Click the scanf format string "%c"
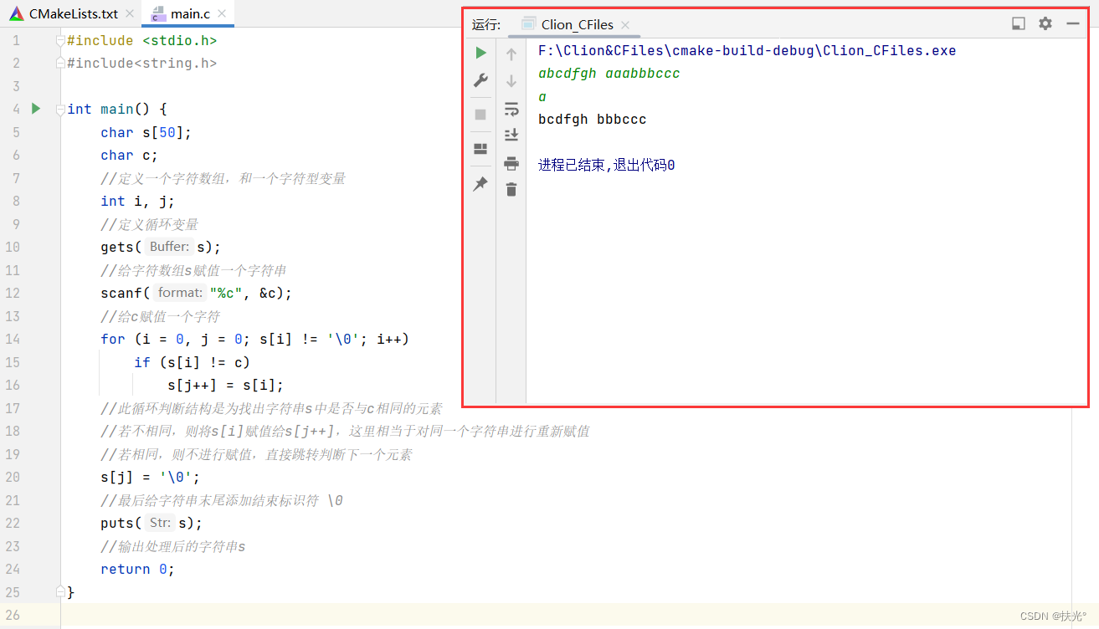 point(226,293)
